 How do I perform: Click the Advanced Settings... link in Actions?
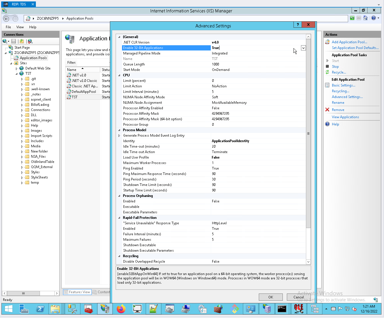click(347, 97)
